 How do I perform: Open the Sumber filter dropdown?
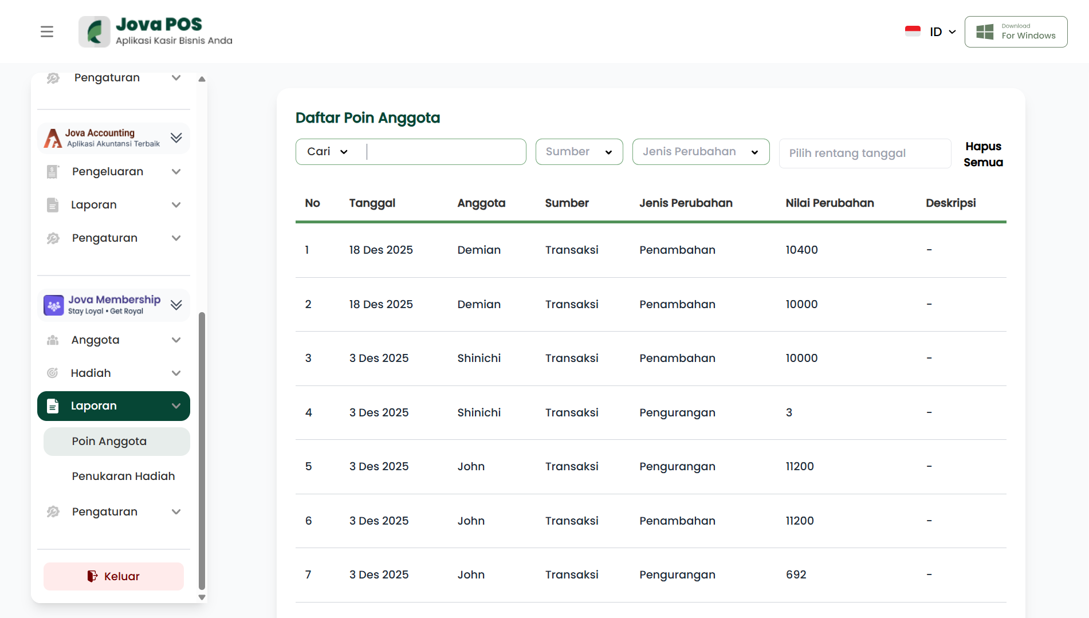pyautogui.click(x=579, y=152)
